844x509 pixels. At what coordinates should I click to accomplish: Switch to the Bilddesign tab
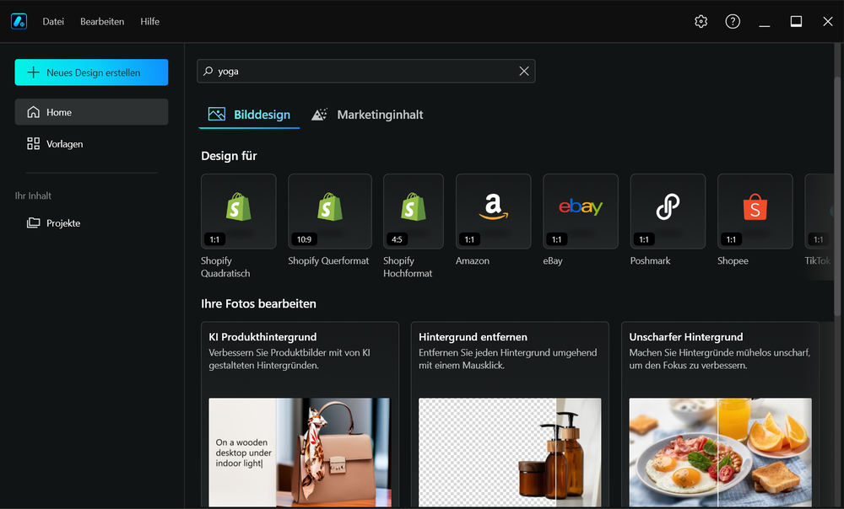coord(249,114)
